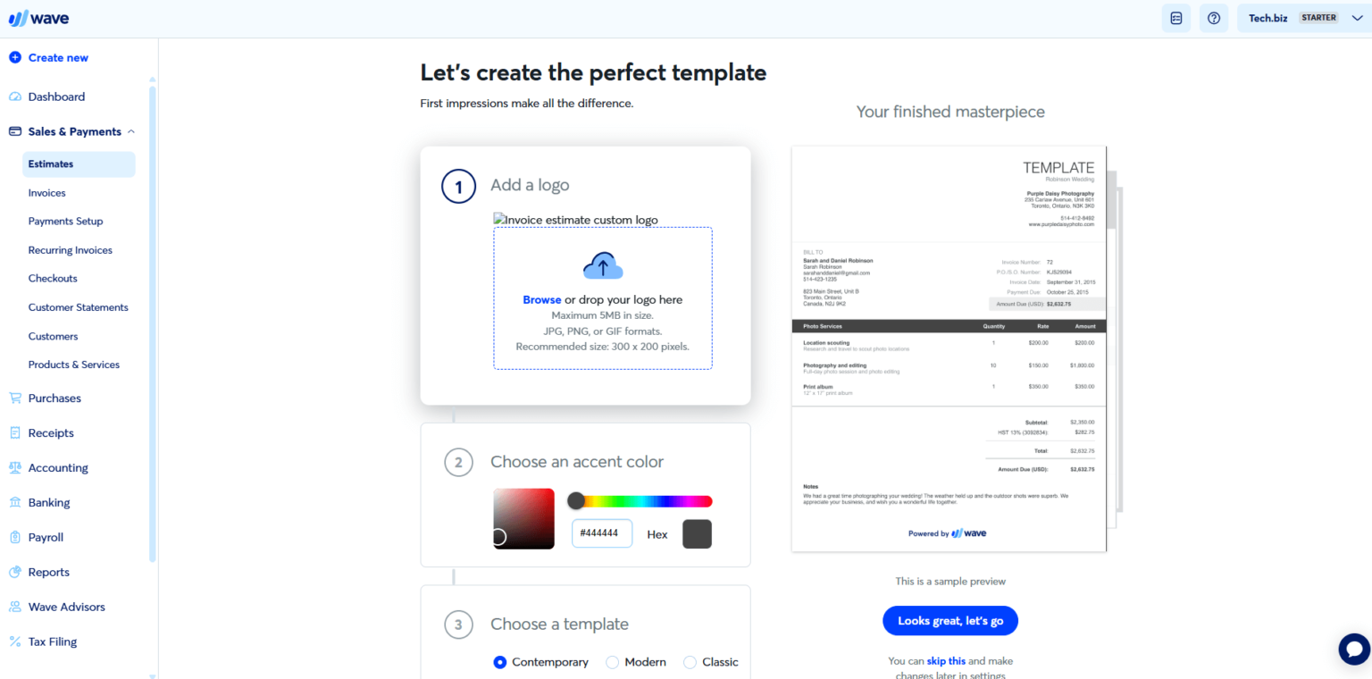1372x679 pixels.
Task: Open the Wave logo home icon
Action: pos(38,17)
